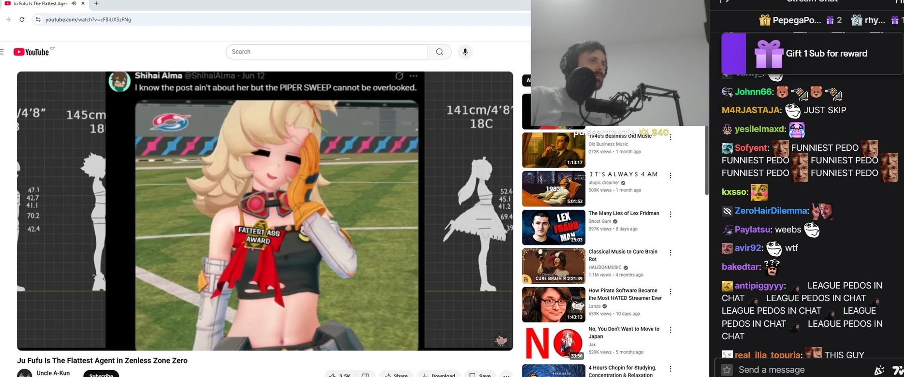Click the utopic.dreamer channel name

tap(604, 183)
